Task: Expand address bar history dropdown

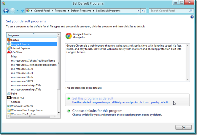Action: (x=138, y=11)
